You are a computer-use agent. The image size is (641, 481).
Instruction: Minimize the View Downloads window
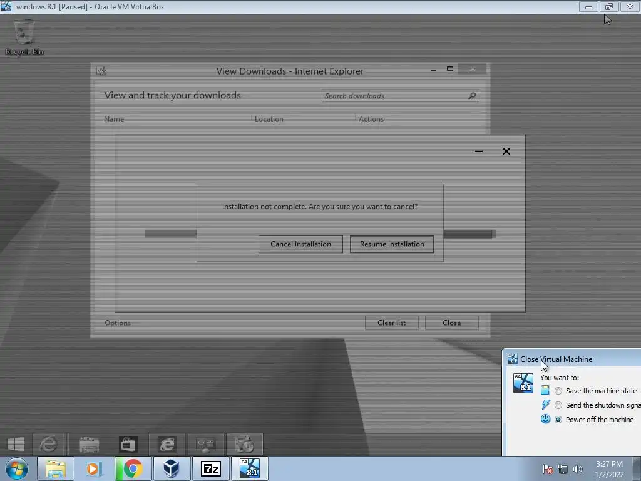[433, 70]
